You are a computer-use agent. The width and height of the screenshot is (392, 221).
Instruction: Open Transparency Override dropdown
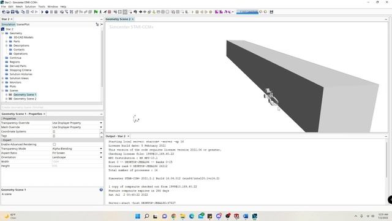(x=101, y=123)
